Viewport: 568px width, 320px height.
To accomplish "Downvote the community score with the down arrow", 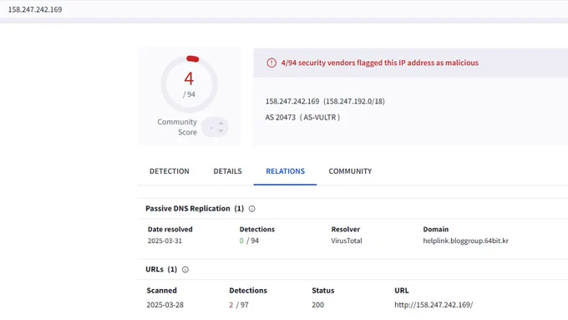I will click(221, 131).
